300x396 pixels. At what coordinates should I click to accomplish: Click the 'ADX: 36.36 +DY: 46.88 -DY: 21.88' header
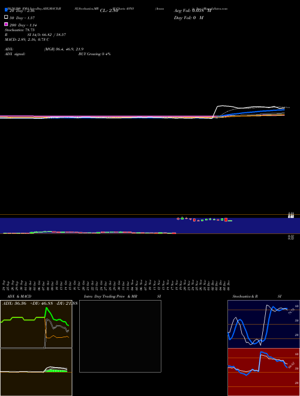pyautogui.click(x=40, y=303)
